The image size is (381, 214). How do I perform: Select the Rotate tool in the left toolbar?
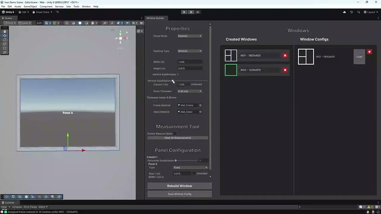click(4, 40)
